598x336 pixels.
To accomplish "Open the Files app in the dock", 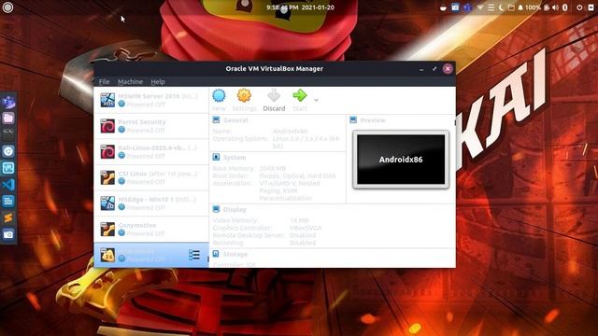I will (x=8, y=119).
